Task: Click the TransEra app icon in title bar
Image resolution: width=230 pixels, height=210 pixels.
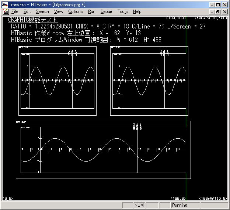Action: tap(5, 4)
